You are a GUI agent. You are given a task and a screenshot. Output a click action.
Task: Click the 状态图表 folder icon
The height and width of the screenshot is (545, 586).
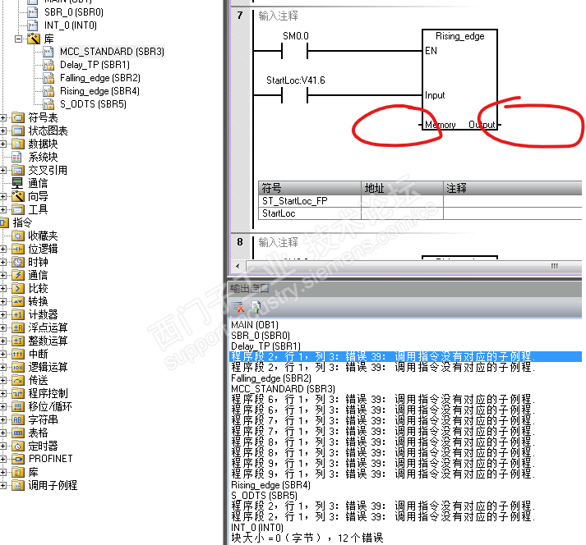(x=17, y=131)
